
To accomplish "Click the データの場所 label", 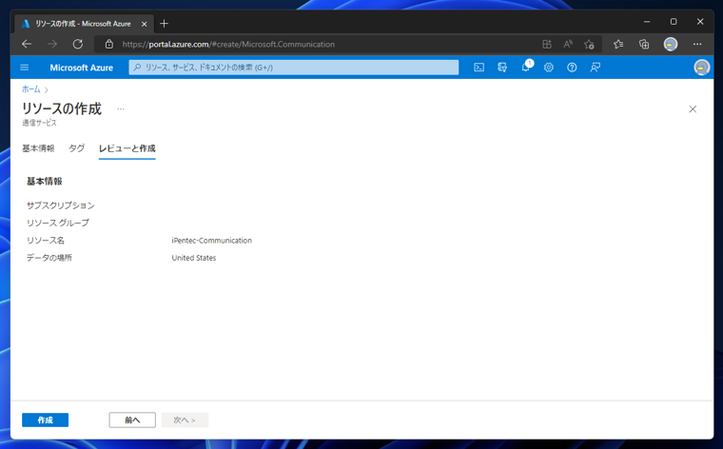I will pyautogui.click(x=49, y=258).
